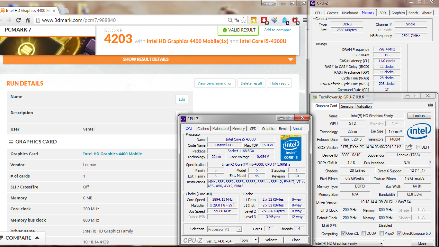This screenshot has width=439, height=247.
Task: Open the yellow star extension icon
Action: [x=254, y=20]
